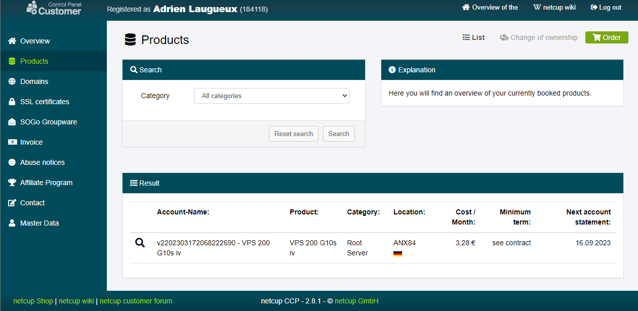Click the green Order button
The image size is (638, 311).
pyautogui.click(x=607, y=37)
